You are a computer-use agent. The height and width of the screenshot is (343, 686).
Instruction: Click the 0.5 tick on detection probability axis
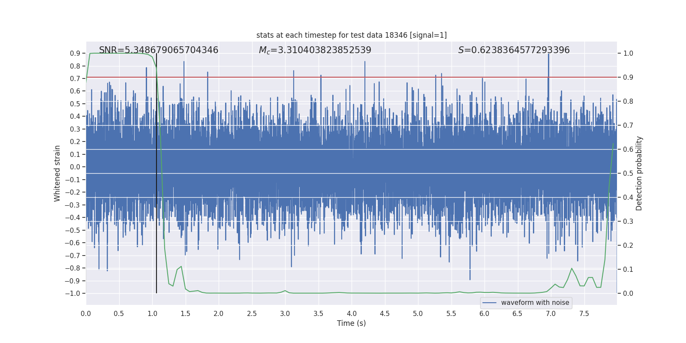[628, 174]
